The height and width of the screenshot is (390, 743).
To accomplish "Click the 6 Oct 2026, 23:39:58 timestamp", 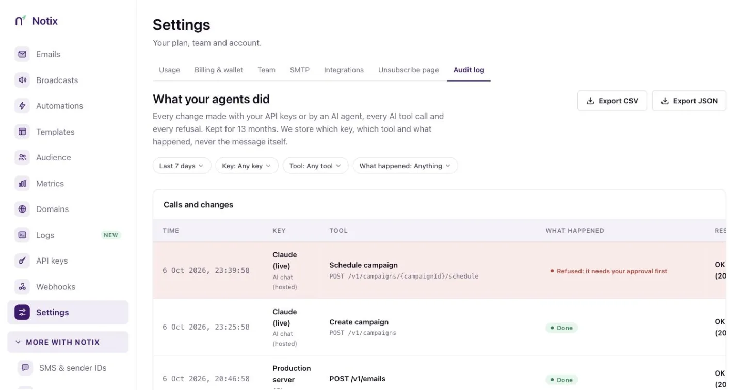I will coord(206,270).
